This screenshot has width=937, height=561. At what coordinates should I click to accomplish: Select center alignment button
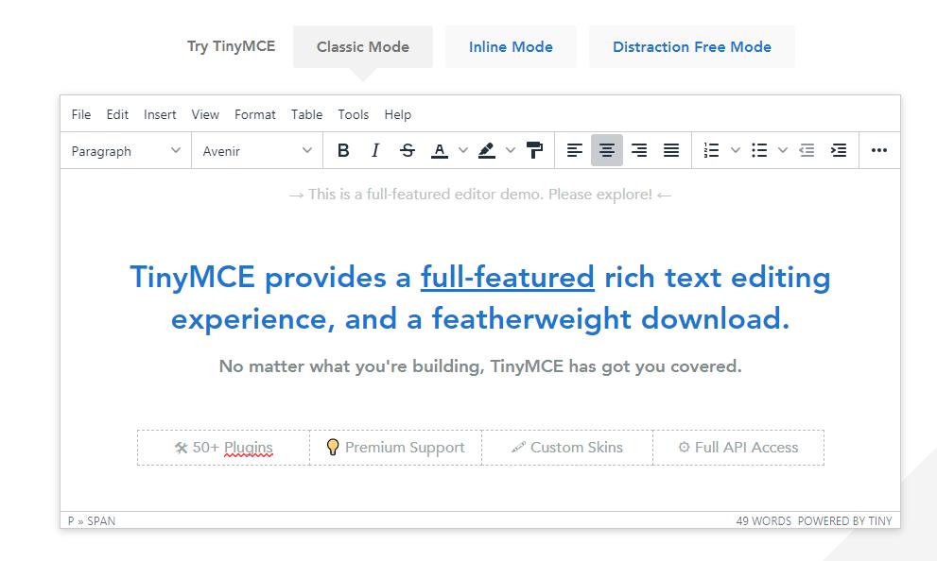[607, 150]
